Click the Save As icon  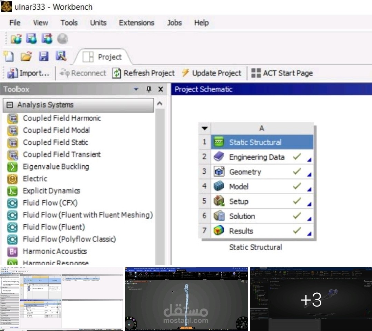61,57
